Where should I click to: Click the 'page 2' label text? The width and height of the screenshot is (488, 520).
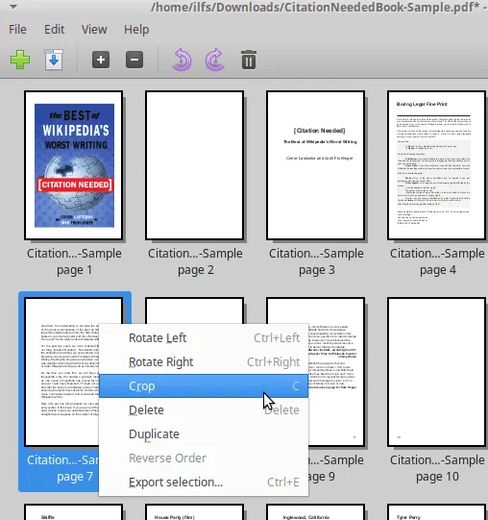point(196,270)
